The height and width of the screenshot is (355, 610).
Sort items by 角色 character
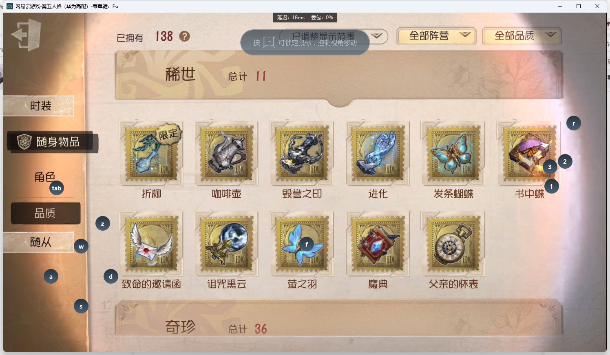pyautogui.click(x=45, y=177)
